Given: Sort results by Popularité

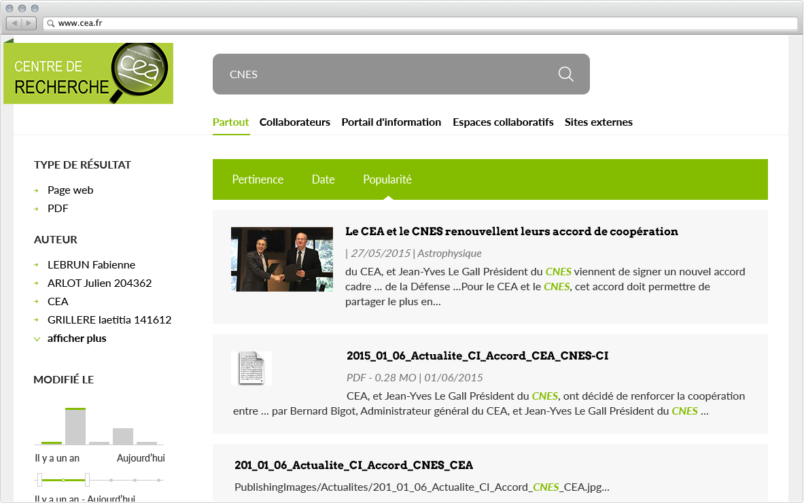Looking at the screenshot, I should pos(387,179).
